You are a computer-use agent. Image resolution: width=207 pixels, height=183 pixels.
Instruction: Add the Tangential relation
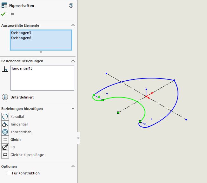pos(19,124)
